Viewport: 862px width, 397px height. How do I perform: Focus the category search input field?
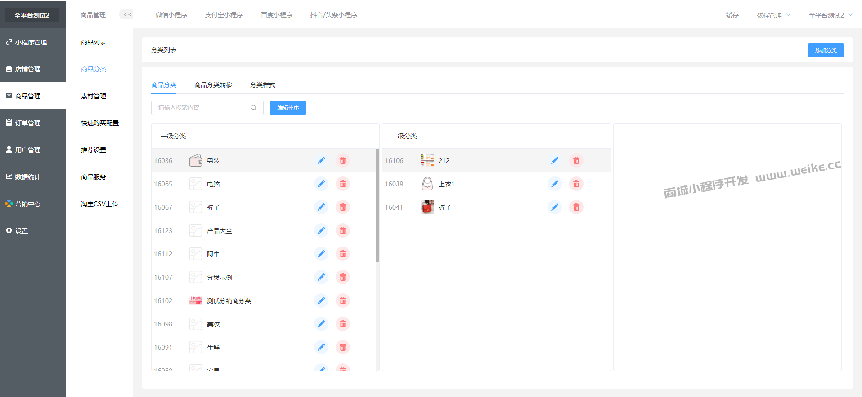(x=207, y=107)
